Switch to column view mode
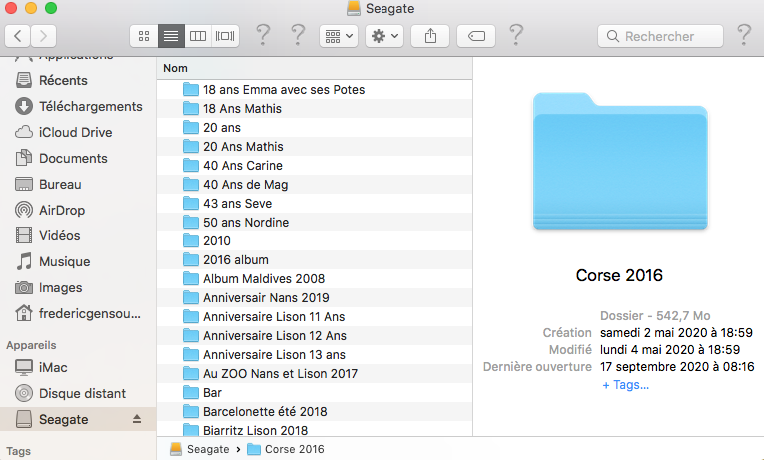 (198, 36)
